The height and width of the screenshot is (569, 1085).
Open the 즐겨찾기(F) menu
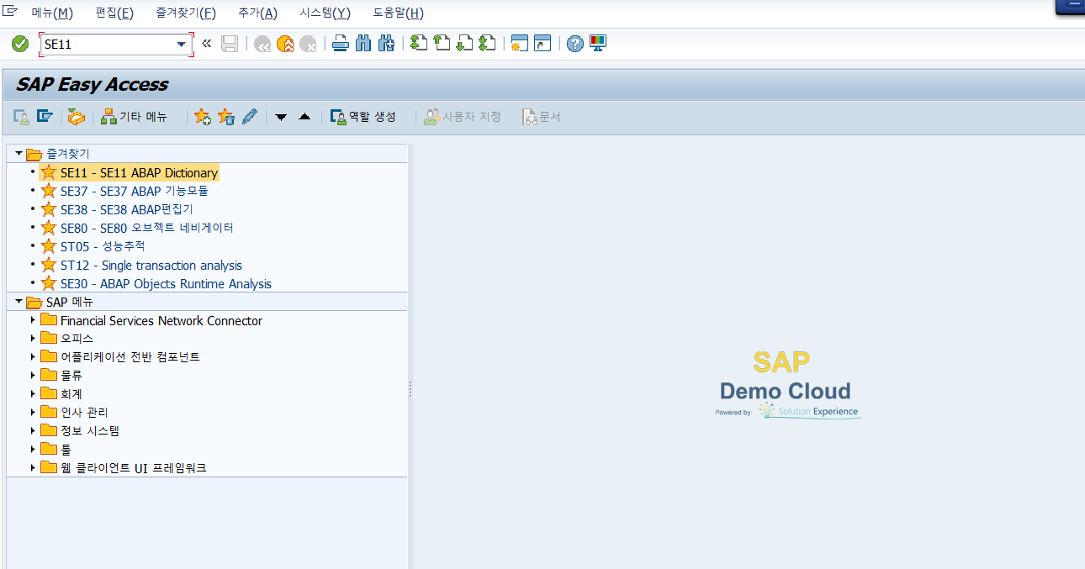(x=185, y=13)
